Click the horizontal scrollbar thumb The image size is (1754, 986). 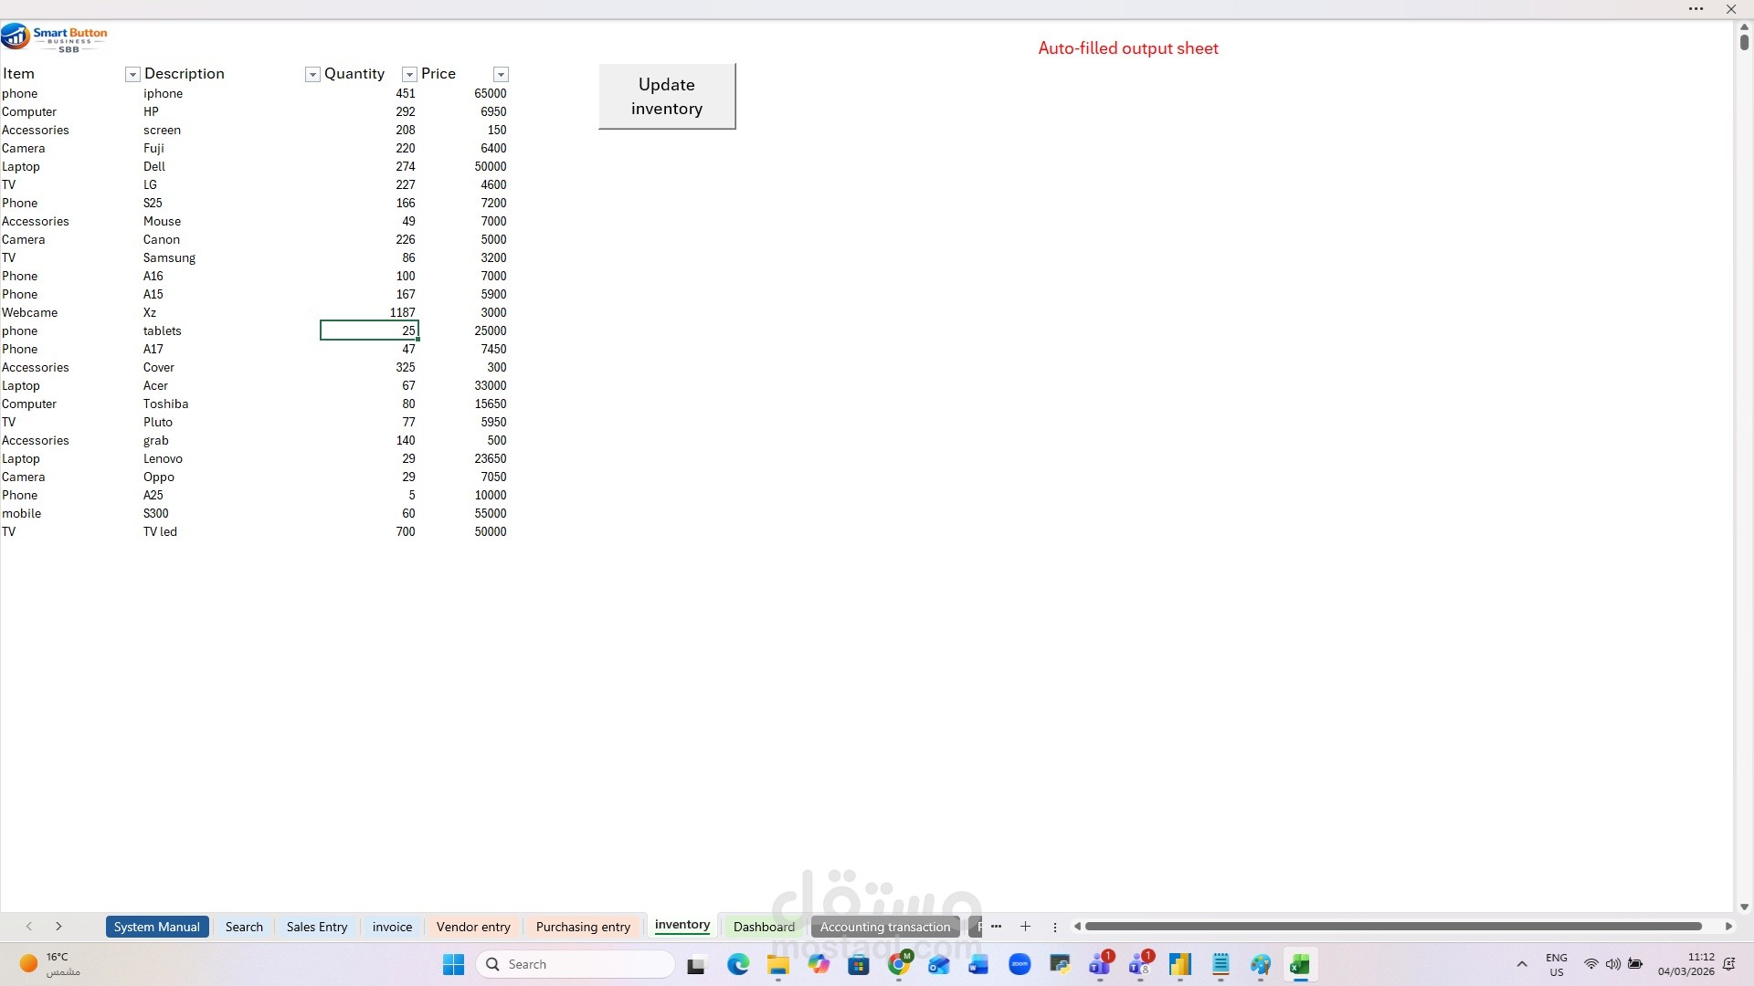[1392, 927]
